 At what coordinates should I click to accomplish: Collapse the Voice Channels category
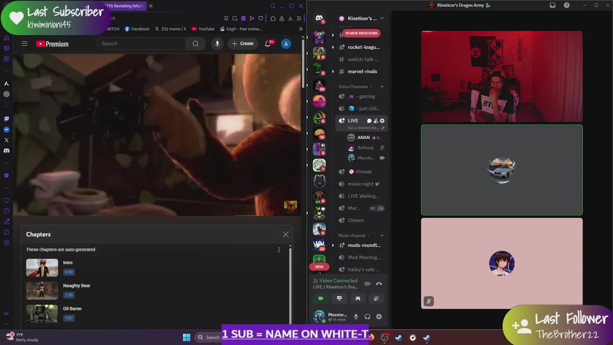355,87
